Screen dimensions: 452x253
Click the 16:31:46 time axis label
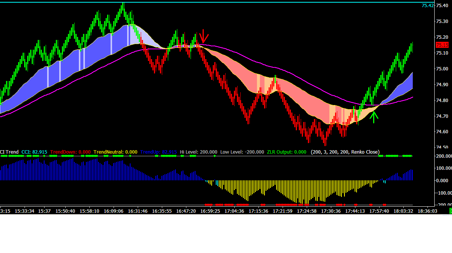click(x=138, y=211)
